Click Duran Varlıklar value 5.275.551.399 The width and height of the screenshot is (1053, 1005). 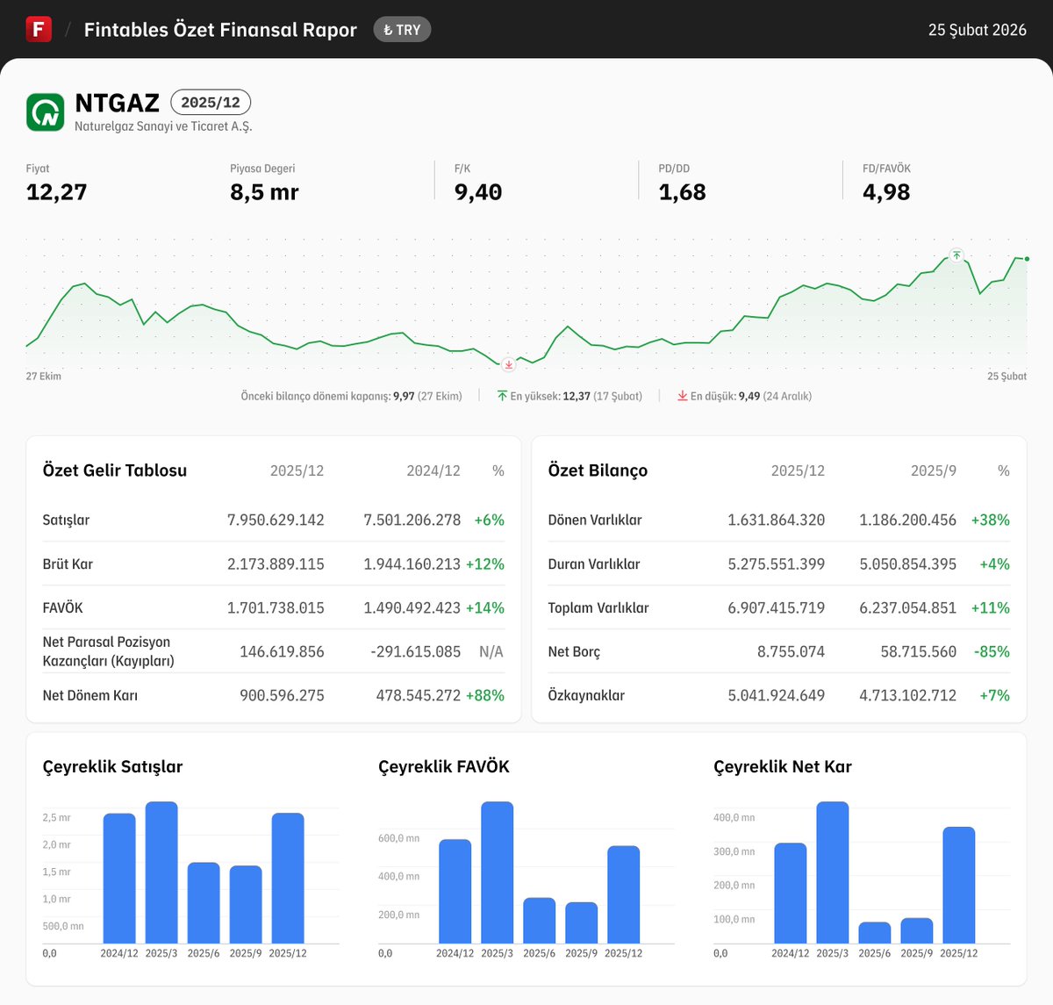777,564
